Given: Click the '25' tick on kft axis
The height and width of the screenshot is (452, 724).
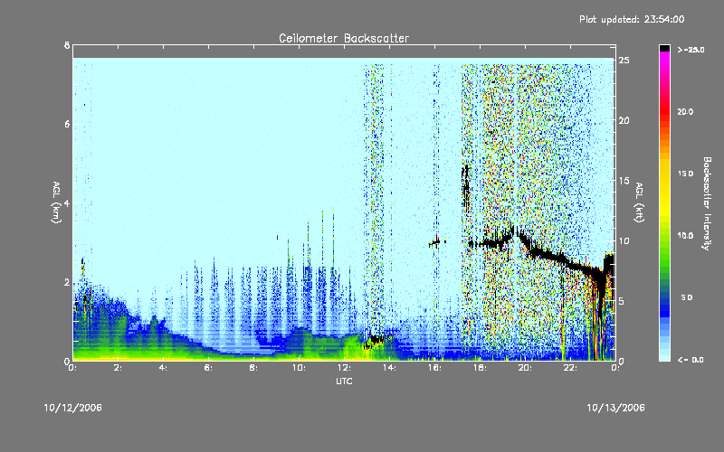Looking at the screenshot, I should 624,61.
